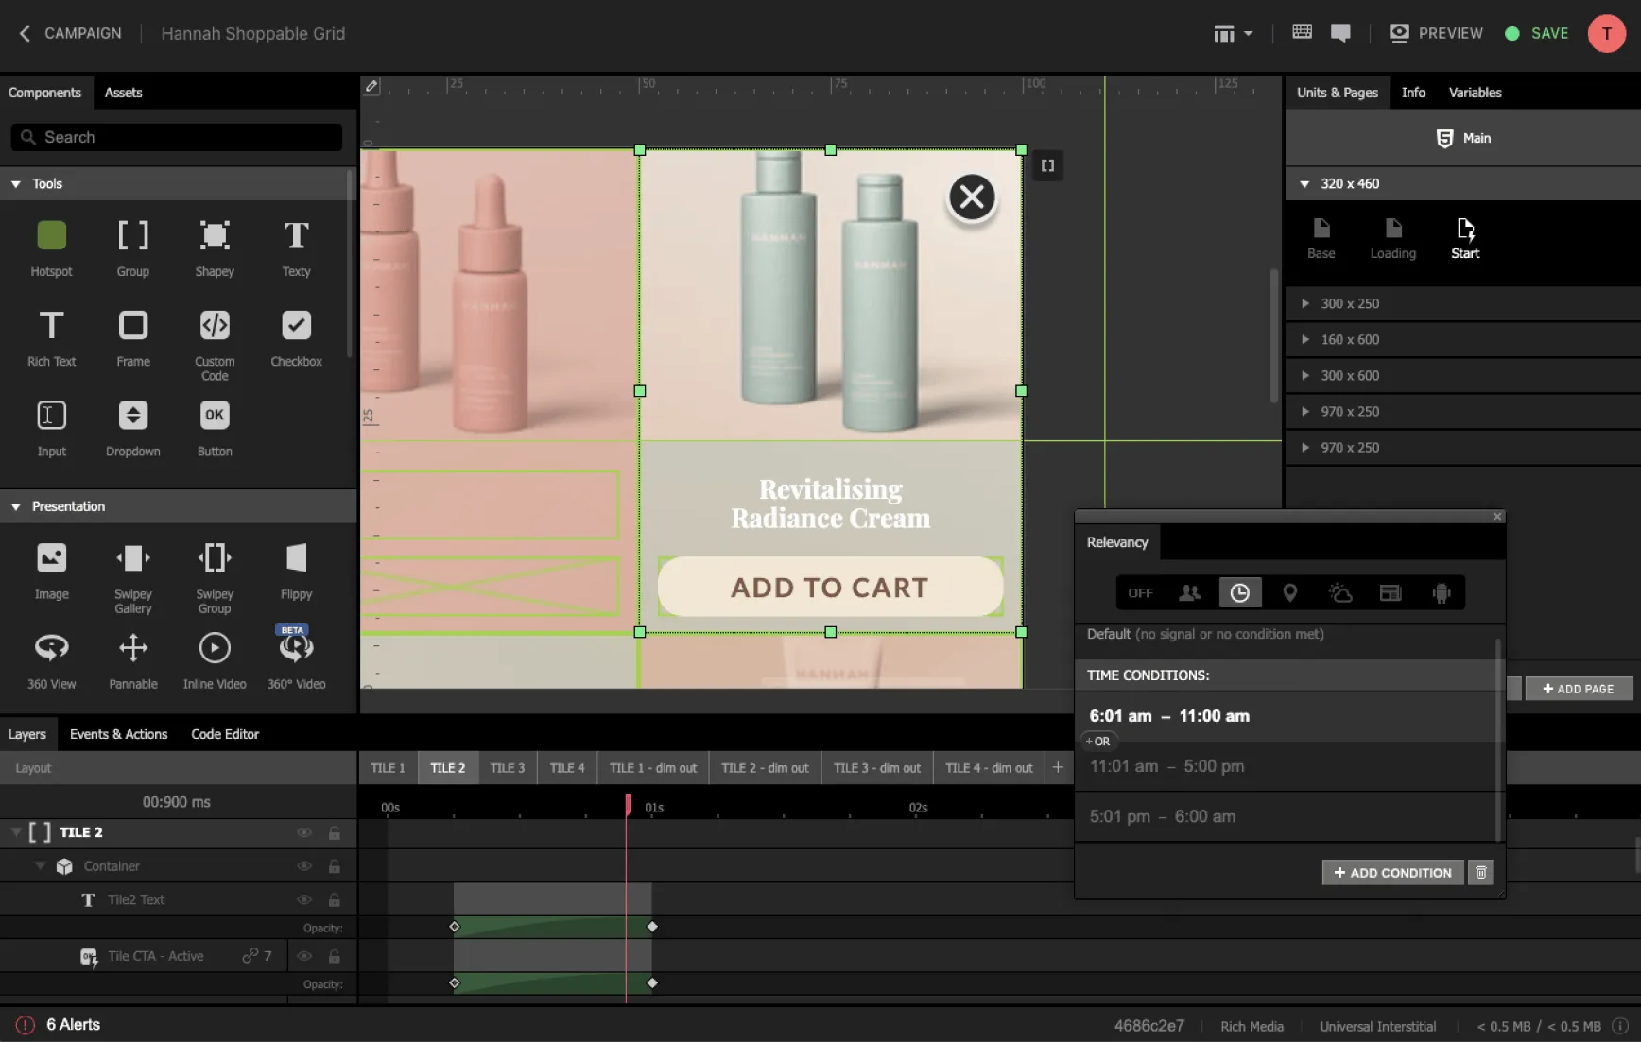Select the Hotspot tool
1641x1042 pixels.
point(51,247)
